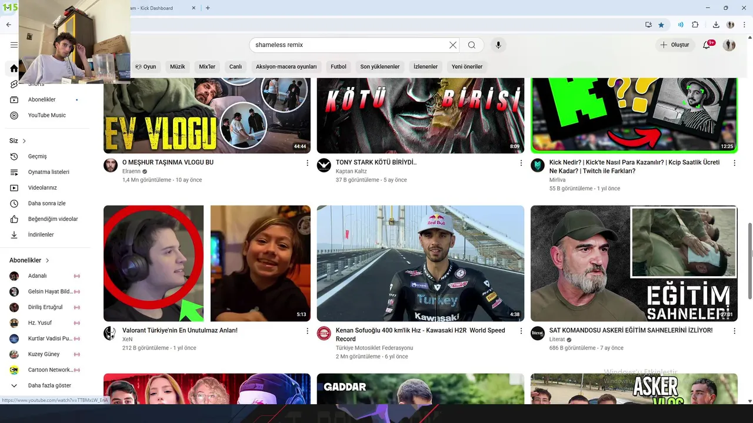Open Literat channel avatar

click(538, 333)
